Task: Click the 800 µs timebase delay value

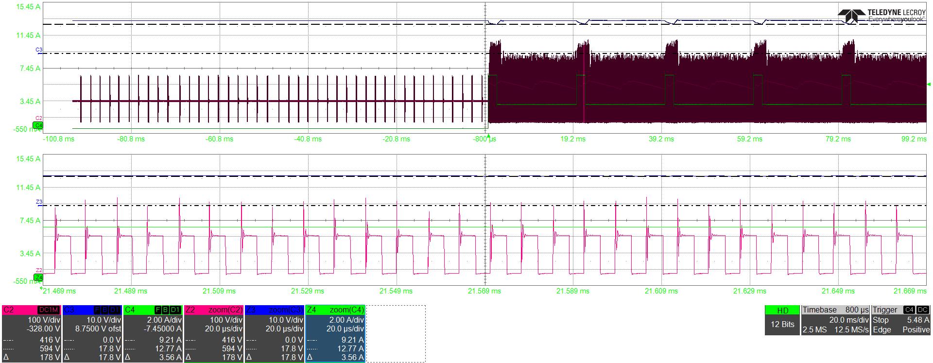Action: point(856,310)
